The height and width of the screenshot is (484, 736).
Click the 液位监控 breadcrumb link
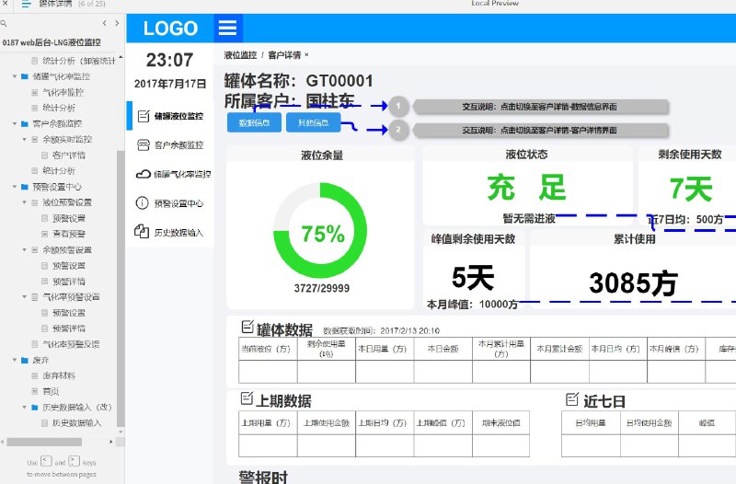(240, 55)
